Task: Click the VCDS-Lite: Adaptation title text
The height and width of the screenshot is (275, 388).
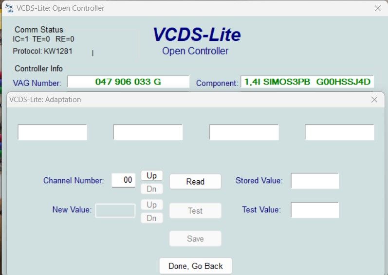Action: pos(45,100)
